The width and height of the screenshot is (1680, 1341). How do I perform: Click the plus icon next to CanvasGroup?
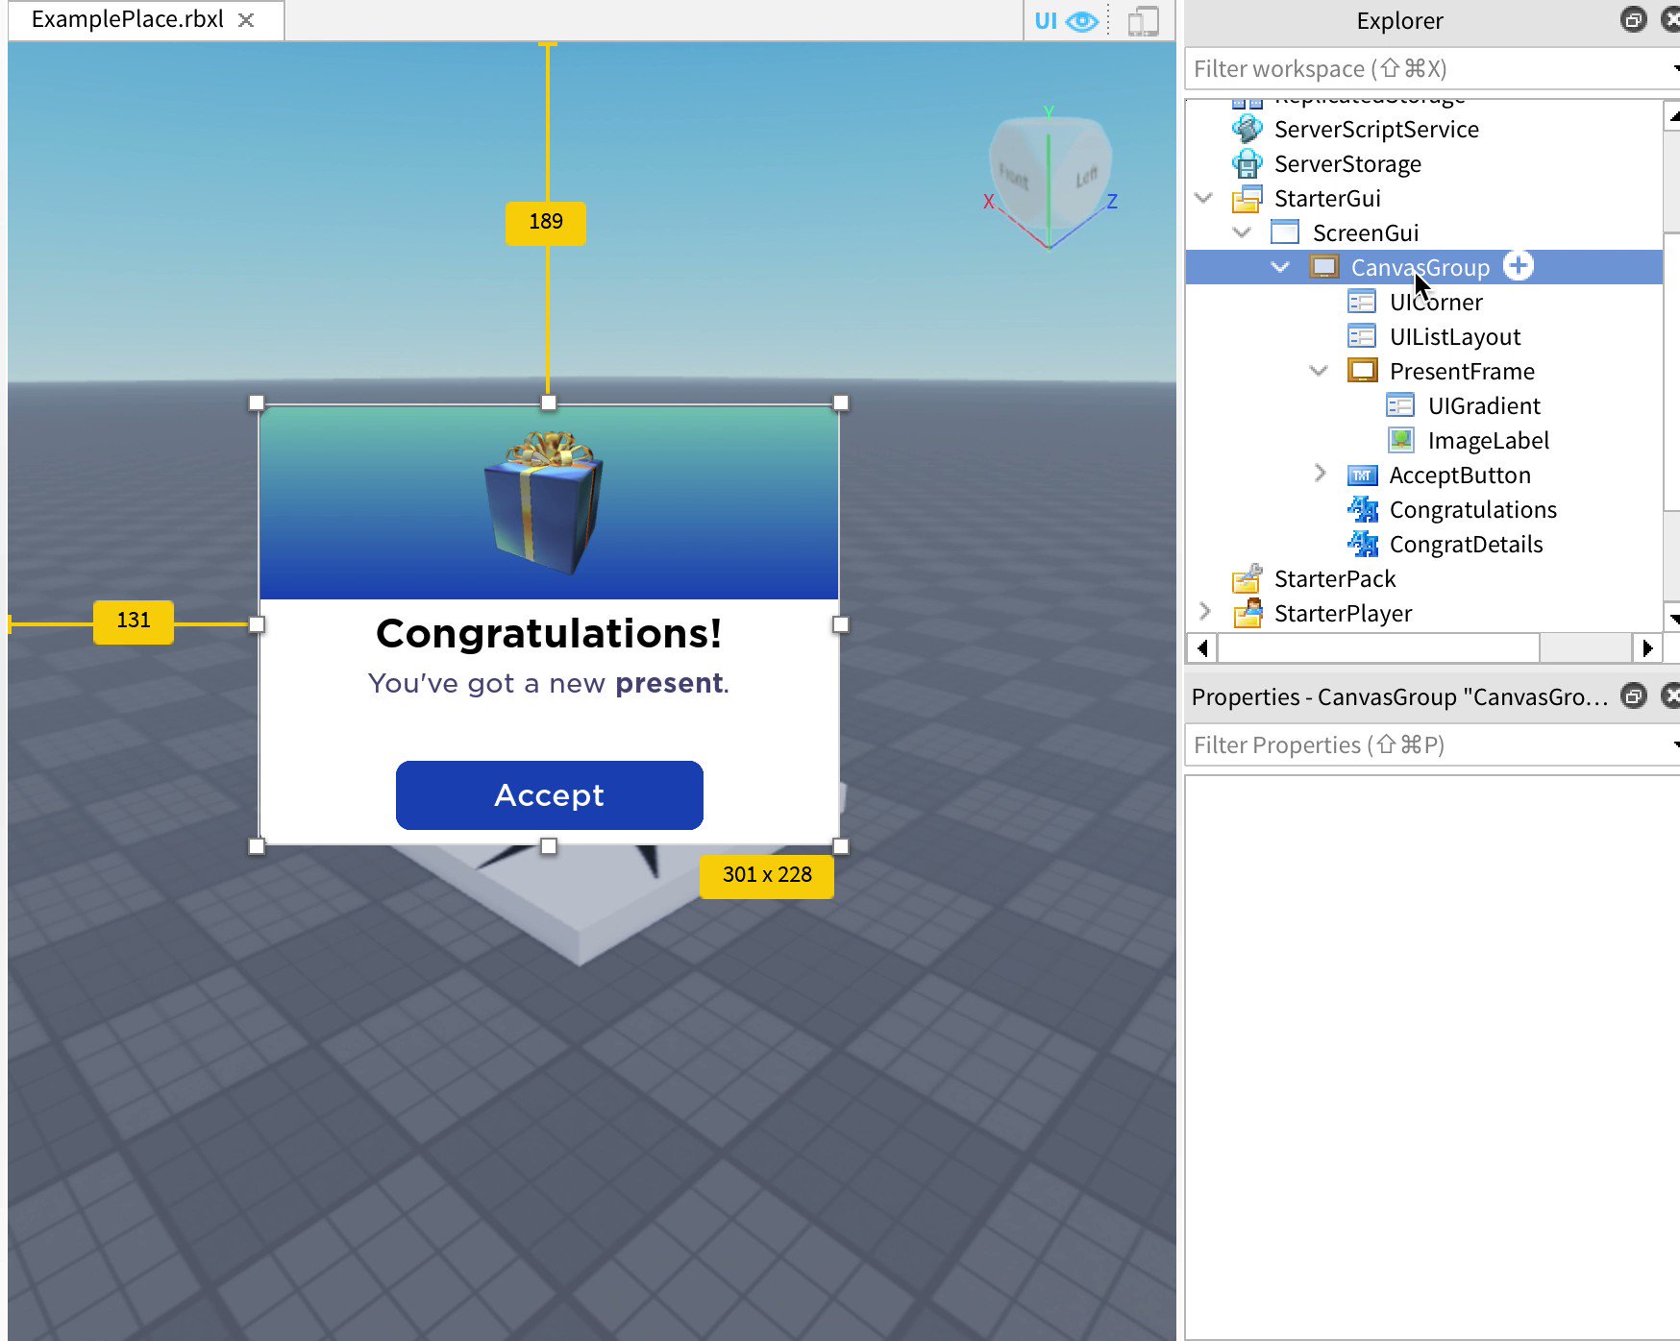click(1517, 266)
